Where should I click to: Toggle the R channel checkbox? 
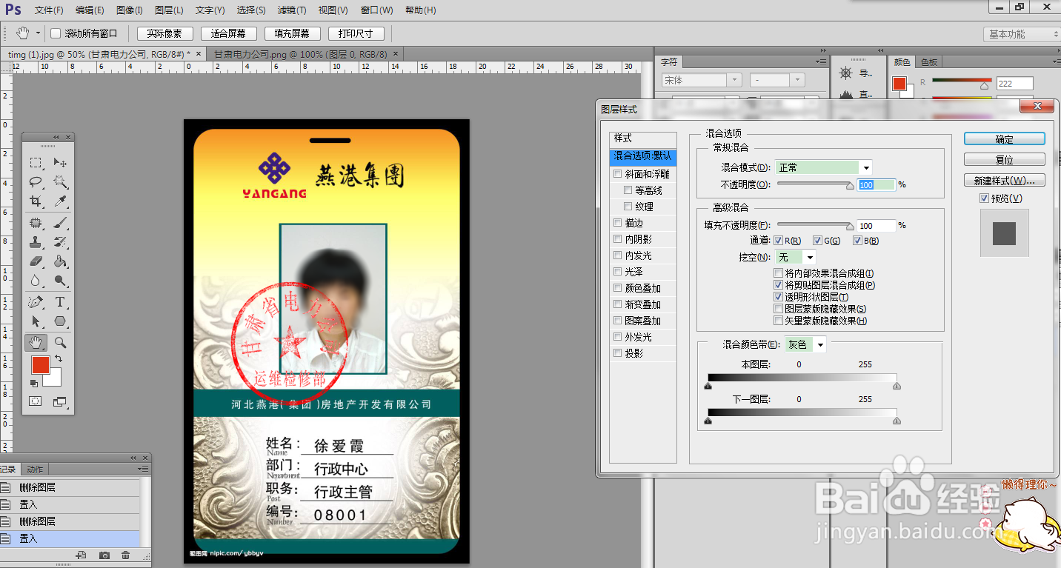pos(779,241)
